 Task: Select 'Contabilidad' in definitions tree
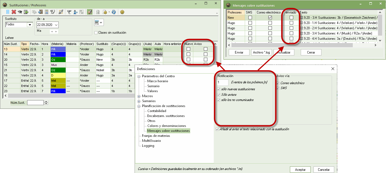pyautogui.click(x=157, y=111)
